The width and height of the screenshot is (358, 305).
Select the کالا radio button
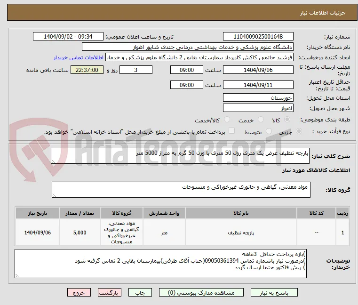pos(287,120)
